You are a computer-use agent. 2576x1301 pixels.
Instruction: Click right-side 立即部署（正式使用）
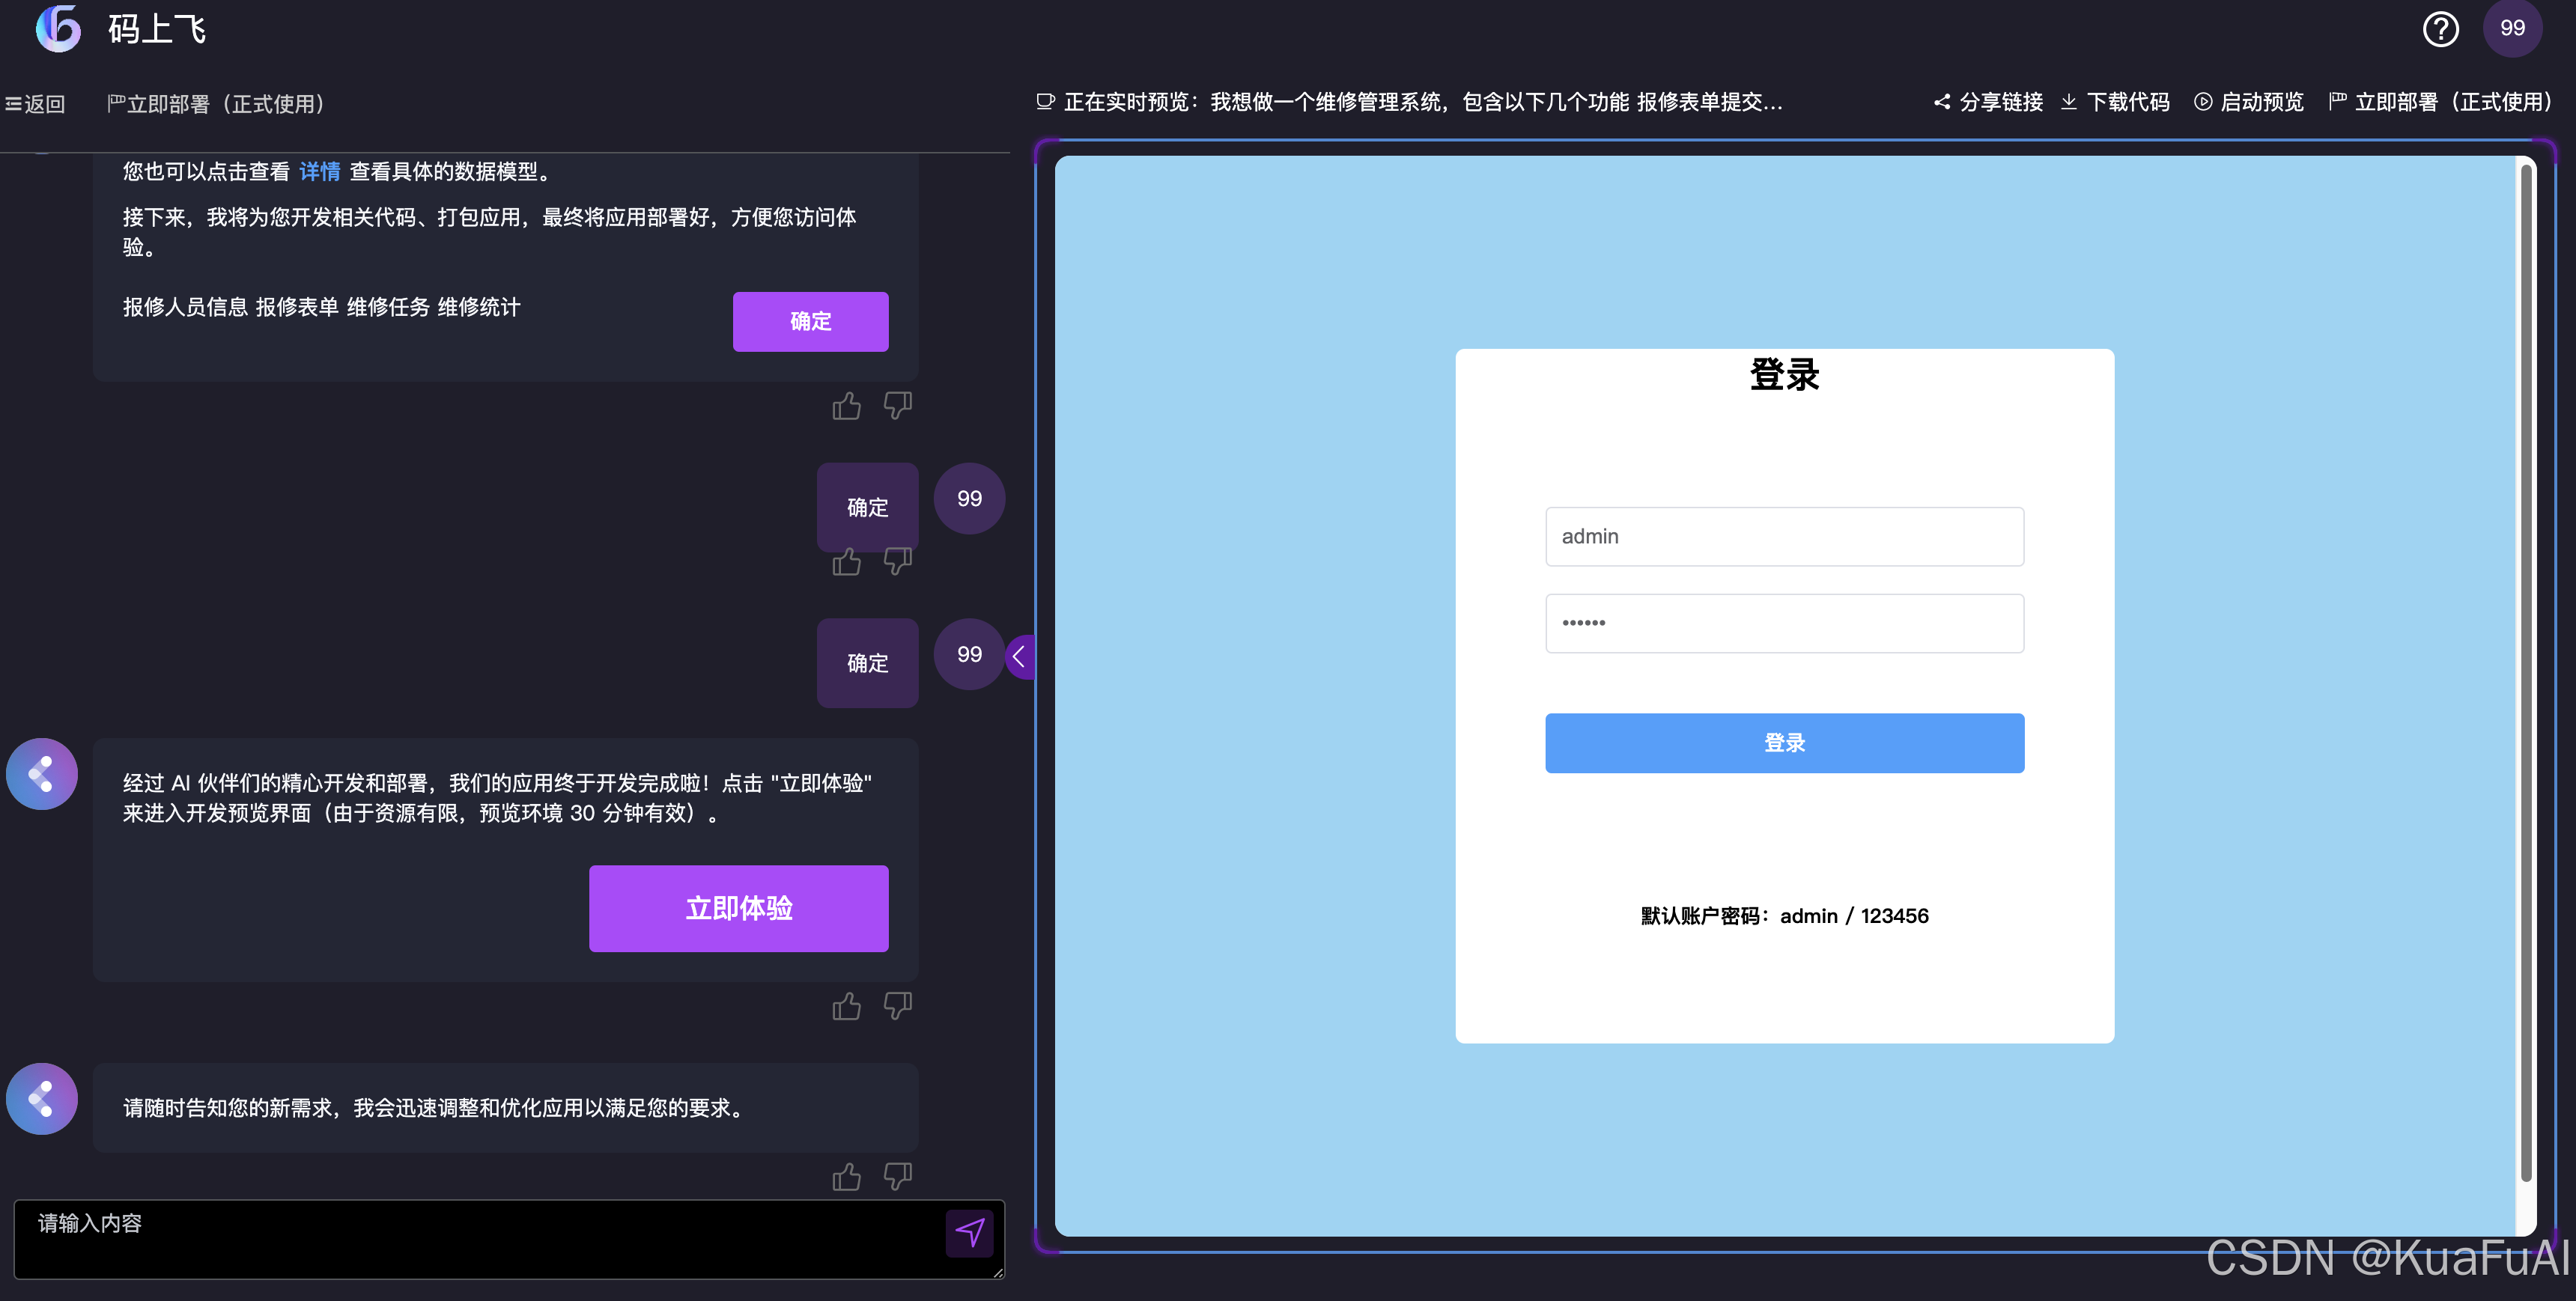pyautogui.click(x=2442, y=102)
